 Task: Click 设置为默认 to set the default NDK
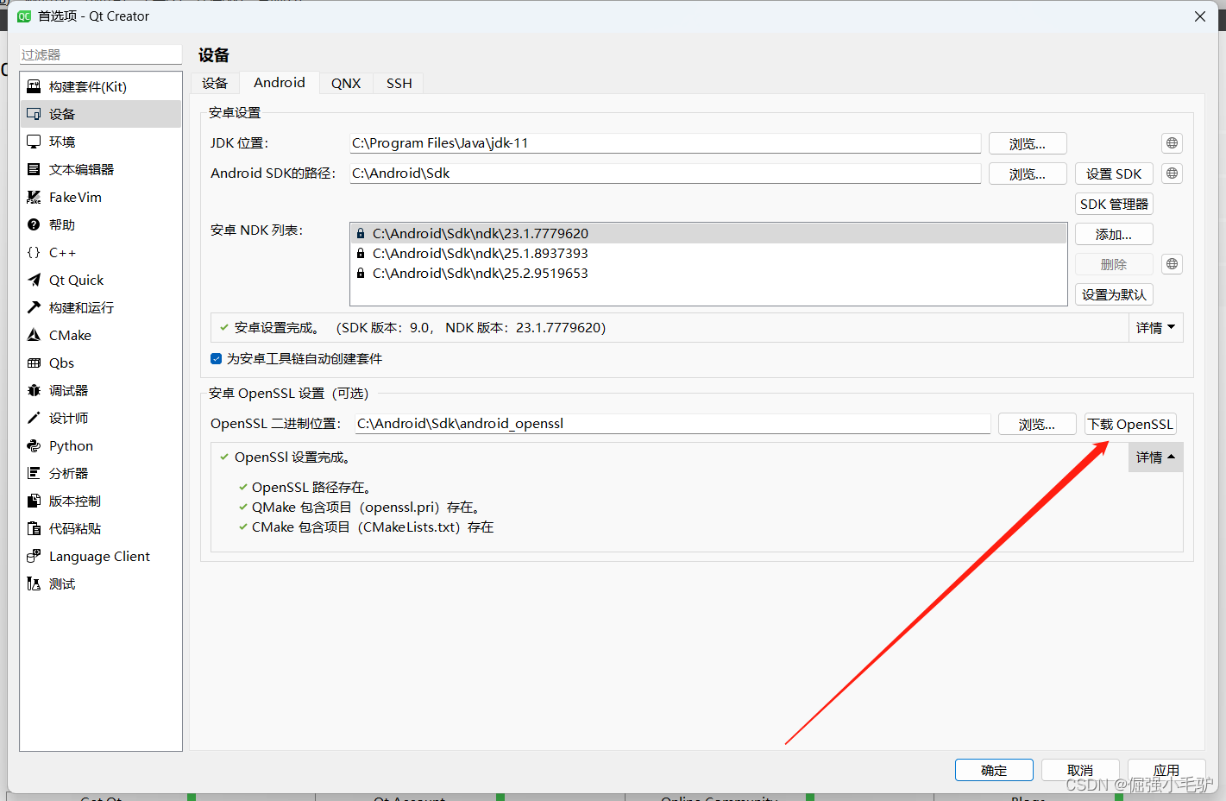point(1114,294)
